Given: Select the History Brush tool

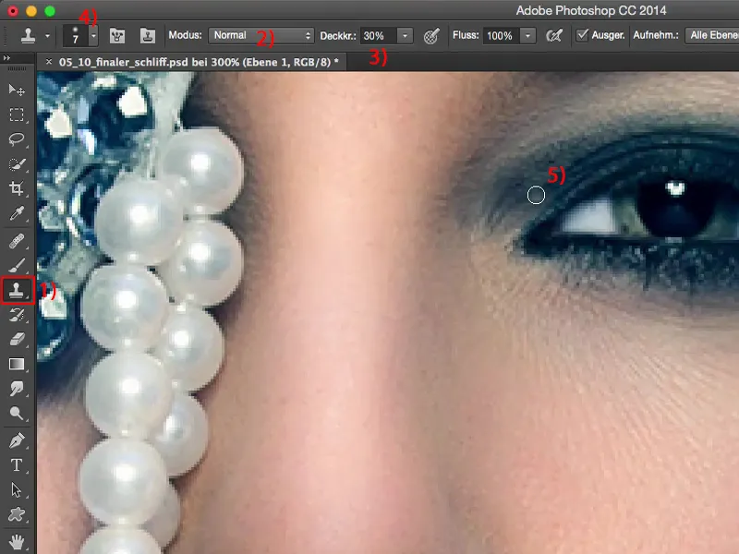Looking at the screenshot, I should 17,315.
